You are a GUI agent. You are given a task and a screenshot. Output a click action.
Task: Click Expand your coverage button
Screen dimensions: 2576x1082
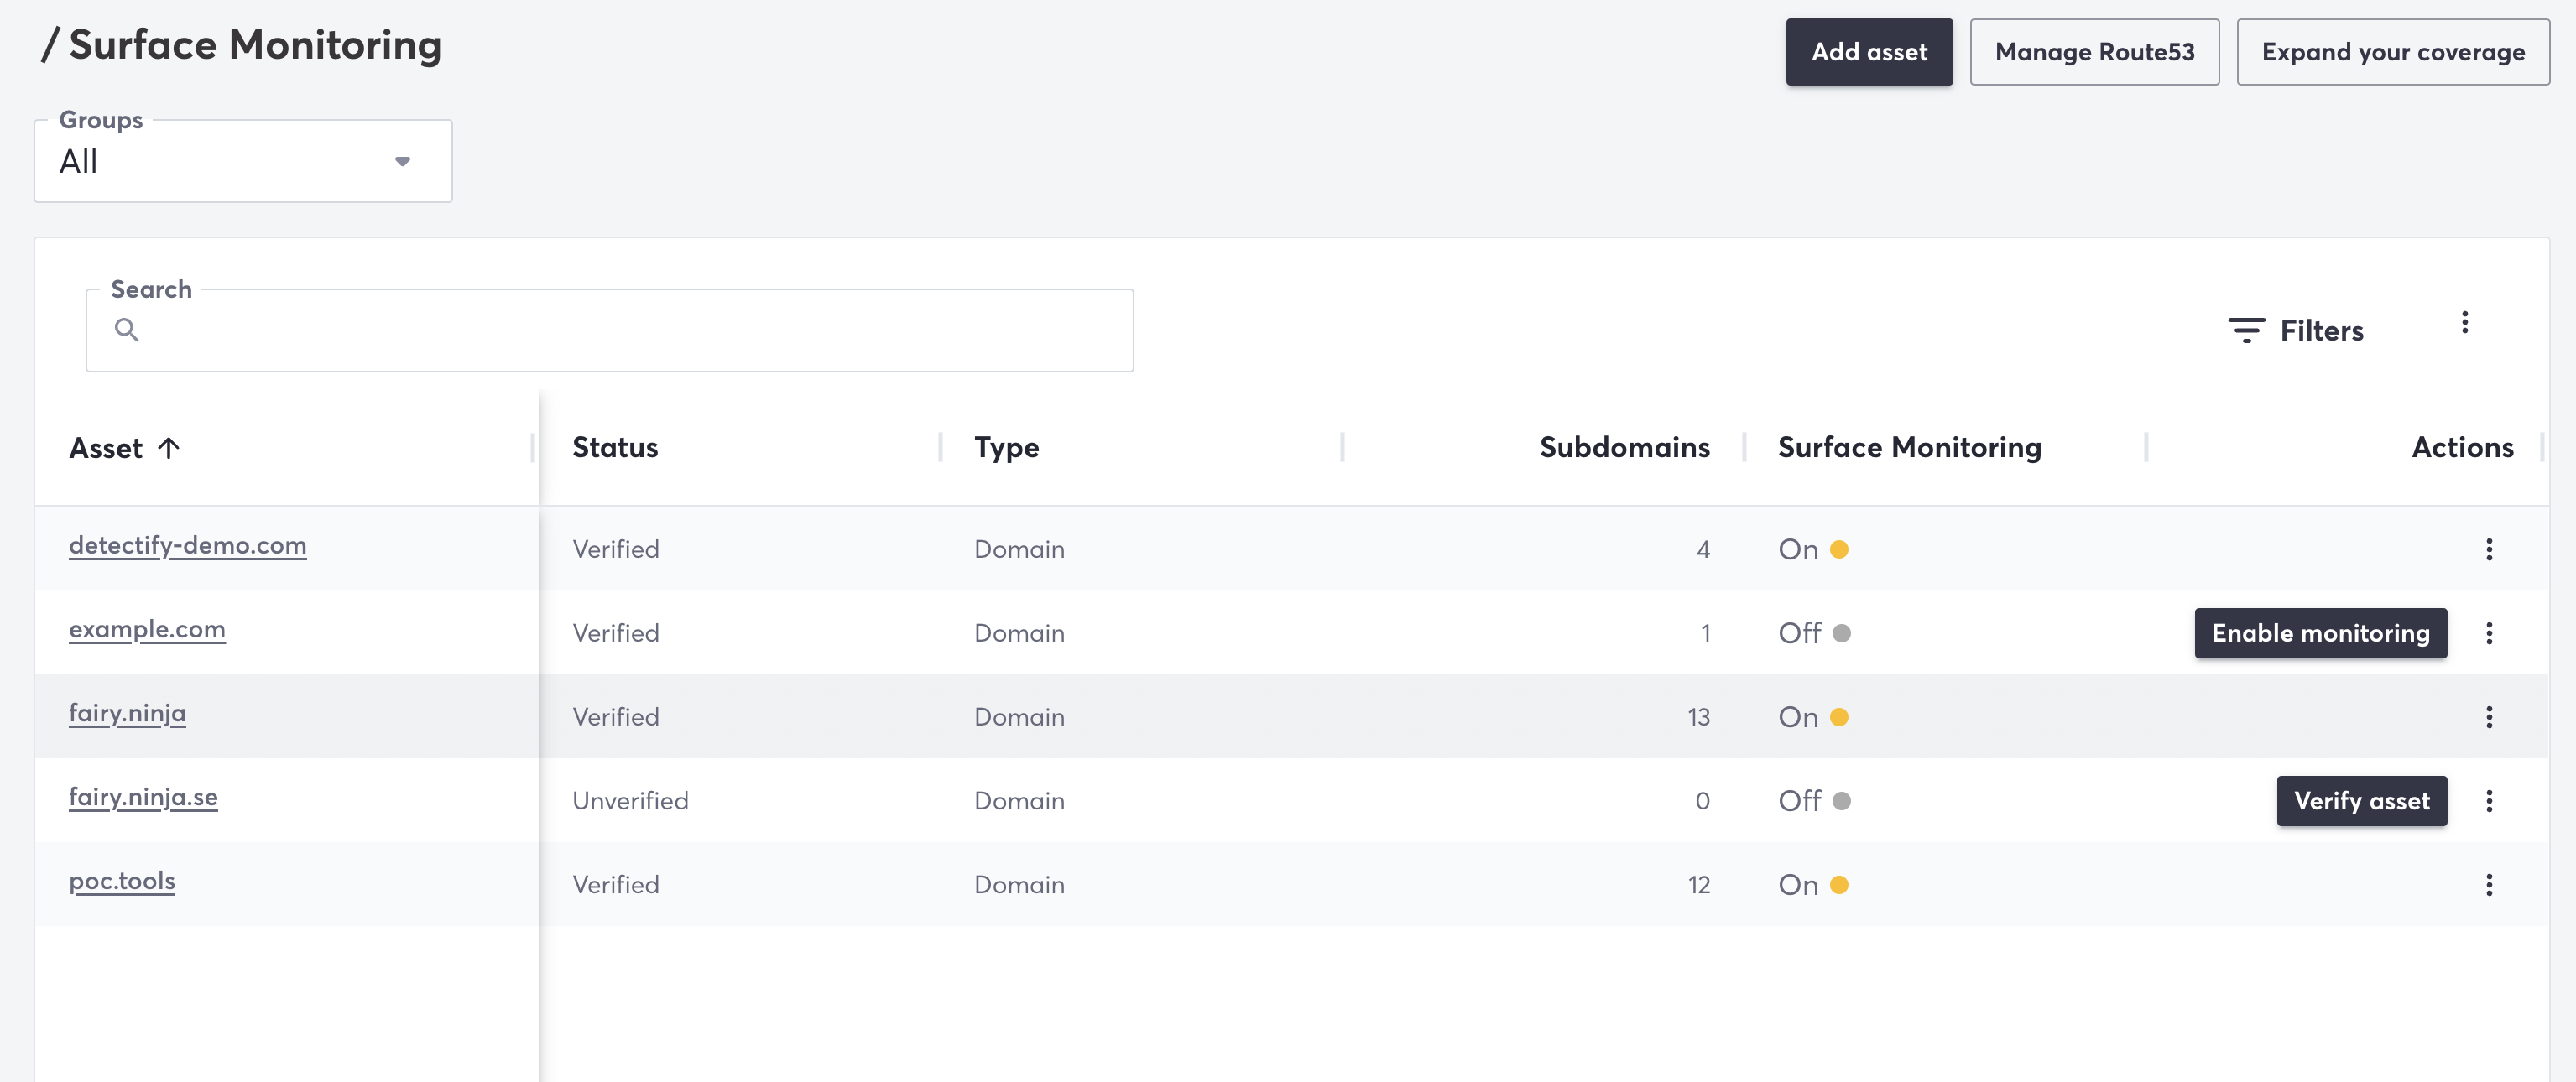pos(2392,52)
